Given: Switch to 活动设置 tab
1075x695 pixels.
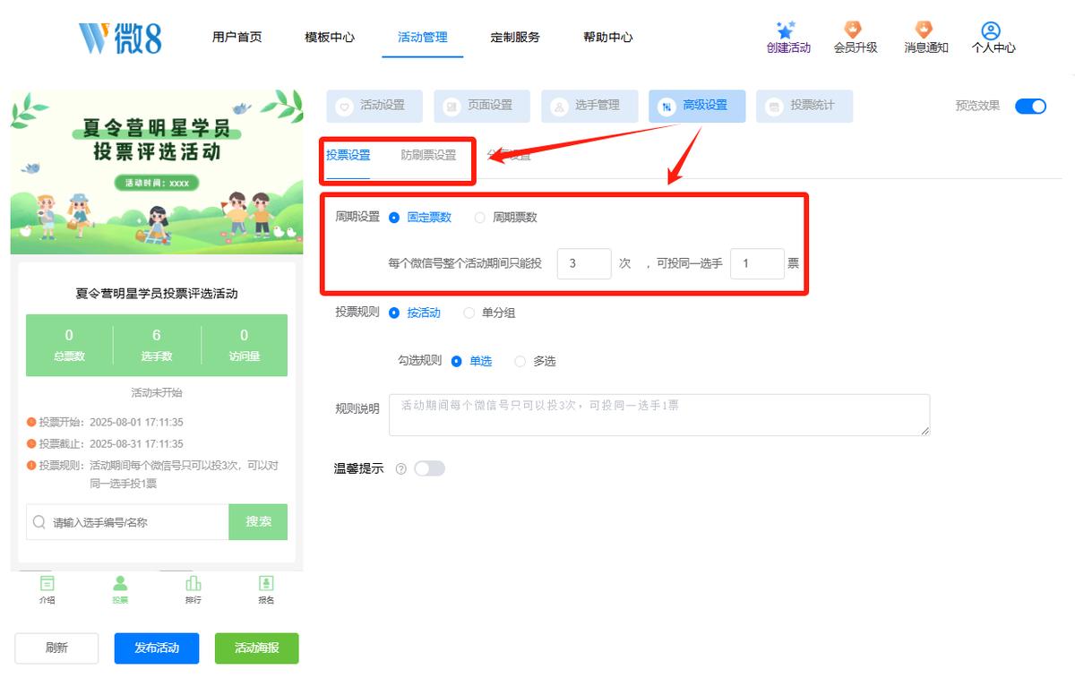Looking at the screenshot, I should [374, 106].
